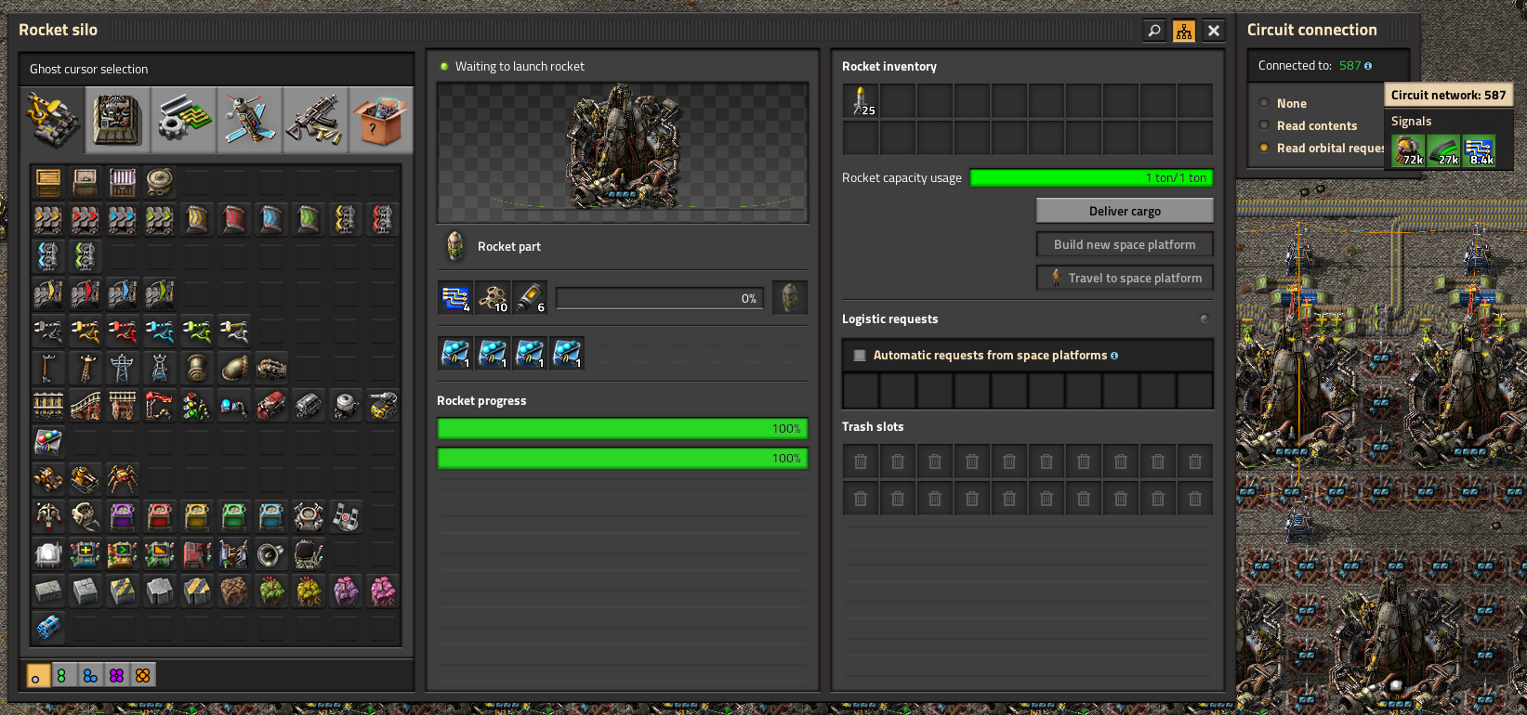Click the Rocket capacity usage bar

[1091, 178]
